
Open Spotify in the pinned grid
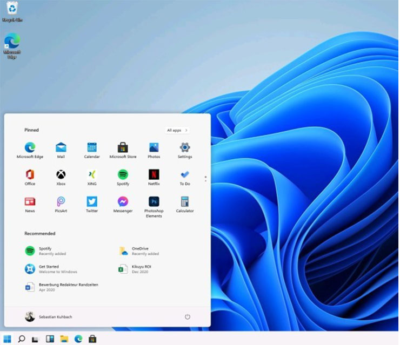(x=123, y=178)
